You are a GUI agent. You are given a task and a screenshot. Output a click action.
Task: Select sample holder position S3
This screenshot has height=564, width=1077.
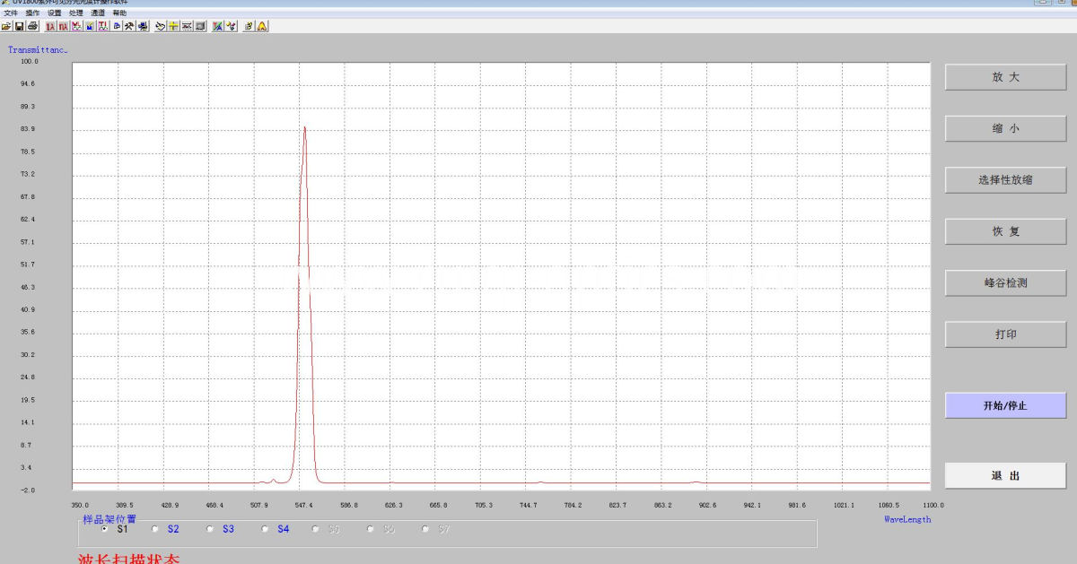point(210,529)
